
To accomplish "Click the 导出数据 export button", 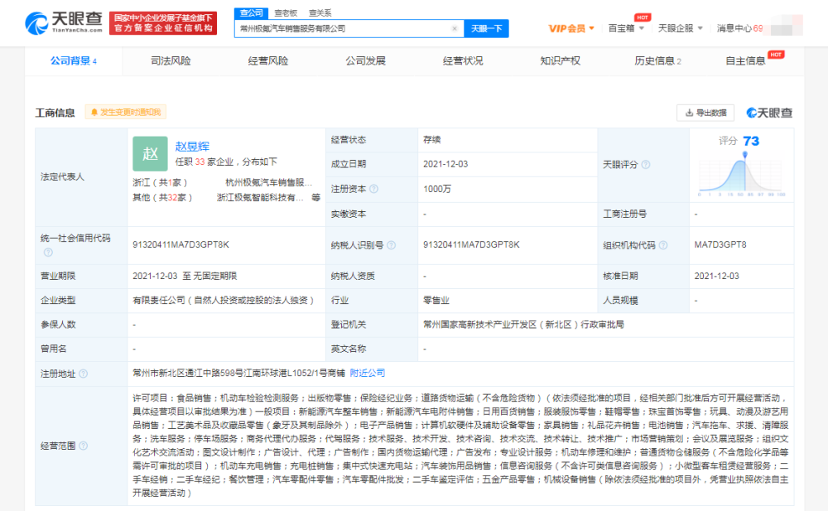I will (x=705, y=113).
